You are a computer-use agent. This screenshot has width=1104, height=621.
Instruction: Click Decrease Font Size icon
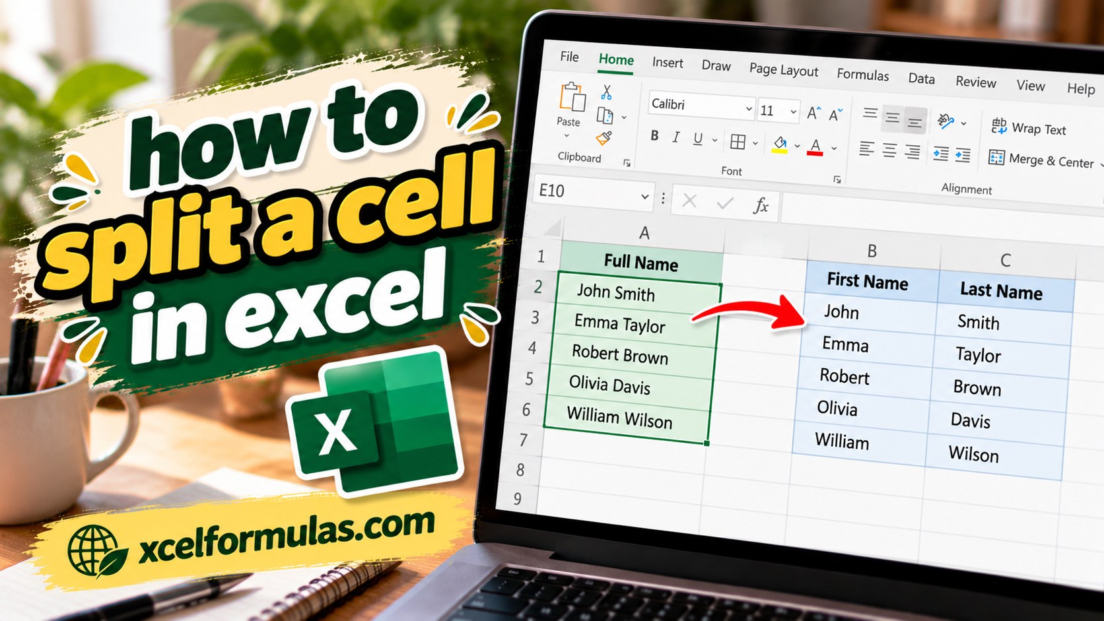tap(835, 115)
